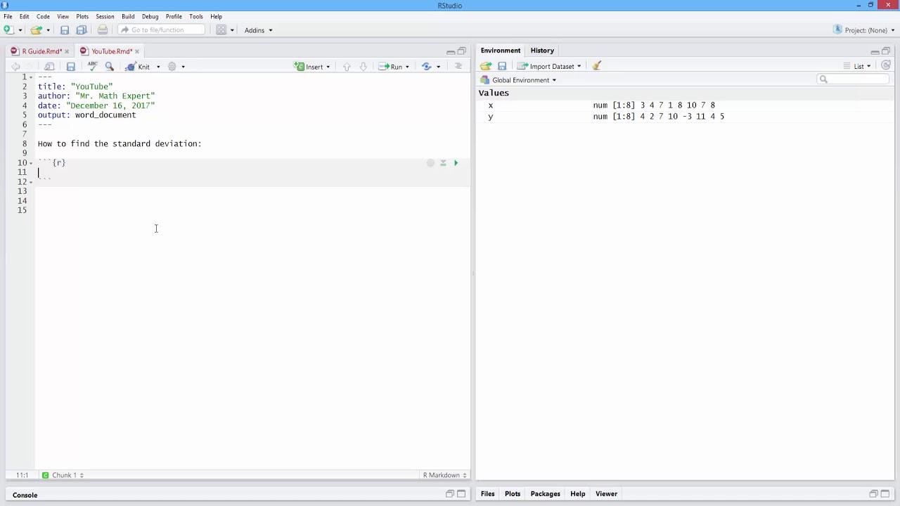Open the workspace panes layout grid icon
The height and width of the screenshot is (506, 900).
tap(221, 30)
